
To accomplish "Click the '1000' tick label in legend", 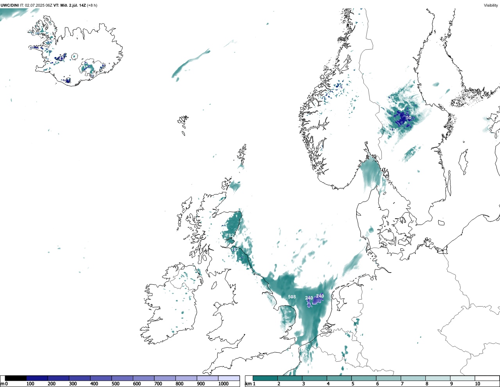I will click(223, 384).
